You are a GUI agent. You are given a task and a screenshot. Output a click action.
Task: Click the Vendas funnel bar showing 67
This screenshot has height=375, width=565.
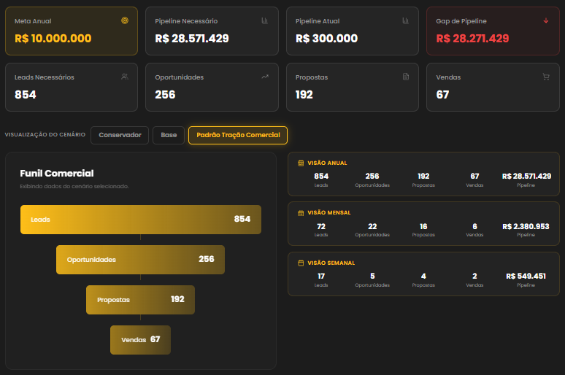[141, 340]
